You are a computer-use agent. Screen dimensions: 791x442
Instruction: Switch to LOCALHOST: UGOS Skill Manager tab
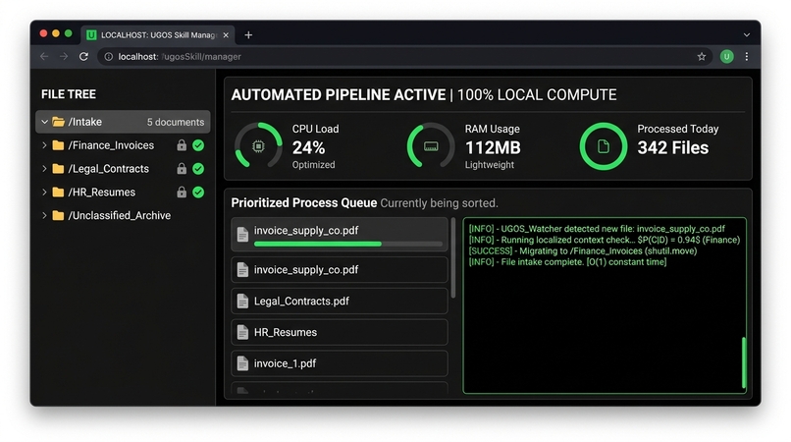(158, 34)
